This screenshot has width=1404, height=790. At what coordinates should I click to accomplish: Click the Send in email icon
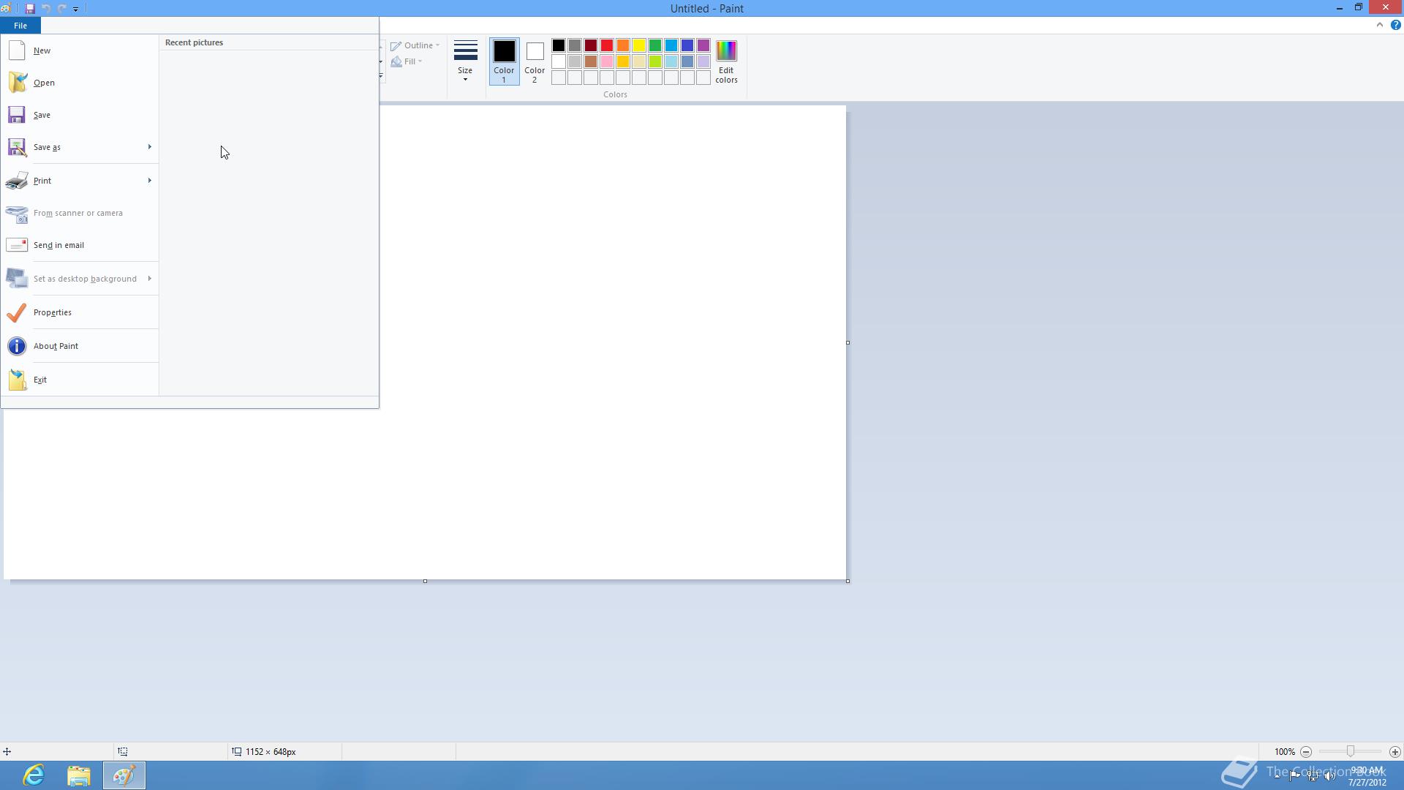pos(17,245)
